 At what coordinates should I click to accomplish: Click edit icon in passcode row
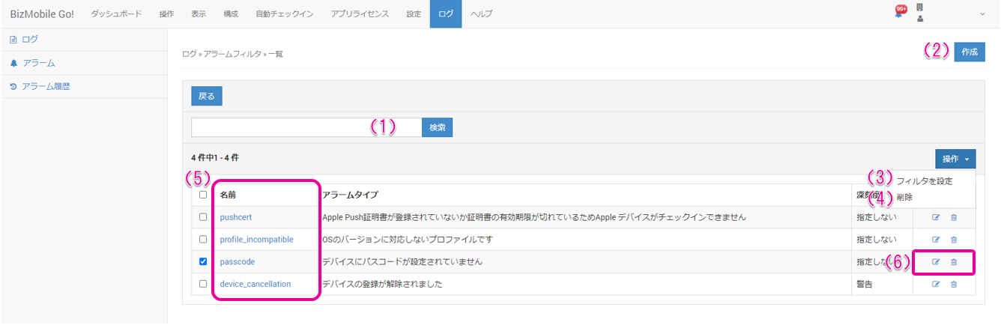(935, 262)
